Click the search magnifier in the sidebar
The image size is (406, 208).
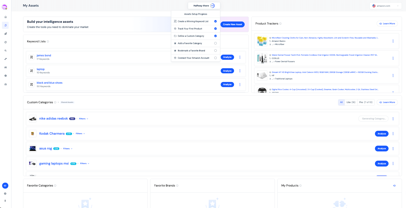(x=6, y=51)
